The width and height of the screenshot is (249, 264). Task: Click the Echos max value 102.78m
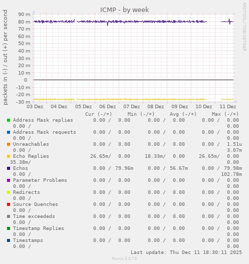(231, 174)
